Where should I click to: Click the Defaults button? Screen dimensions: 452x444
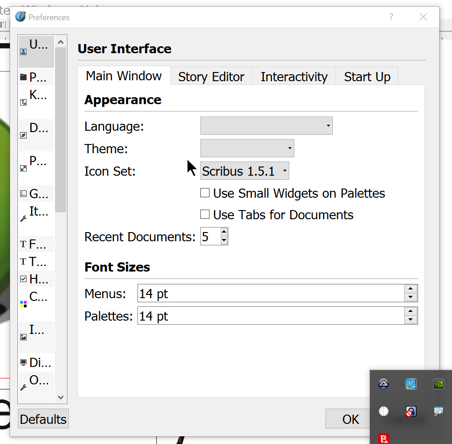pyautogui.click(x=43, y=419)
